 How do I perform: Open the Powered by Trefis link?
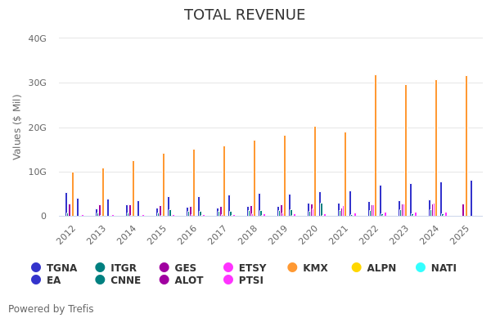coord(51,309)
